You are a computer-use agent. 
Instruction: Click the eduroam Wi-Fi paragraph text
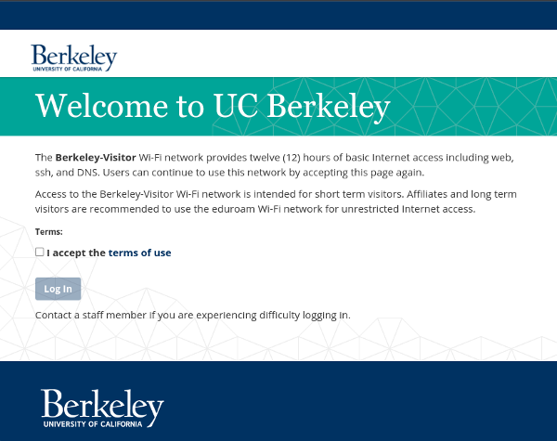[x=276, y=201]
